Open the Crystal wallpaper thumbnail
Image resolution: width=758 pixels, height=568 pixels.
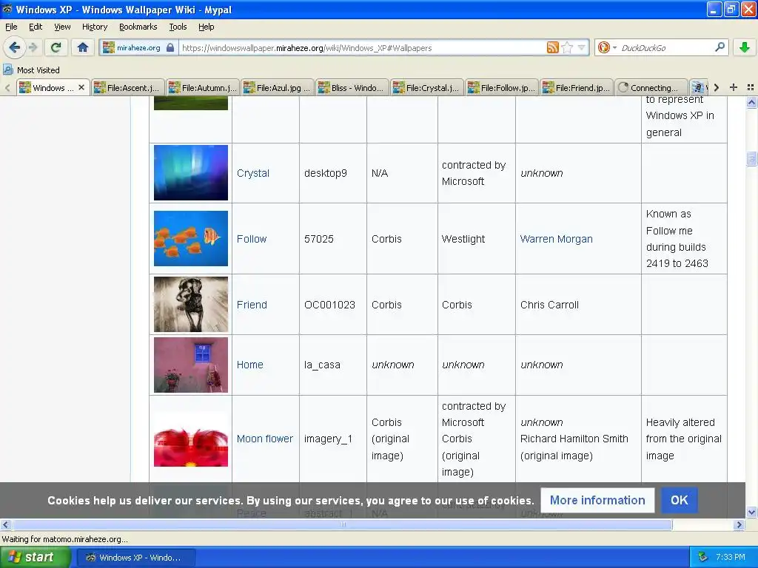pyautogui.click(x=191, y=172)
